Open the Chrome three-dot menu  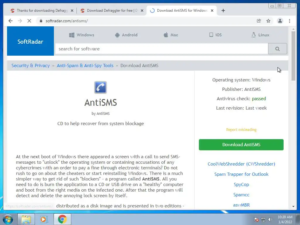(x=289, y=21)
